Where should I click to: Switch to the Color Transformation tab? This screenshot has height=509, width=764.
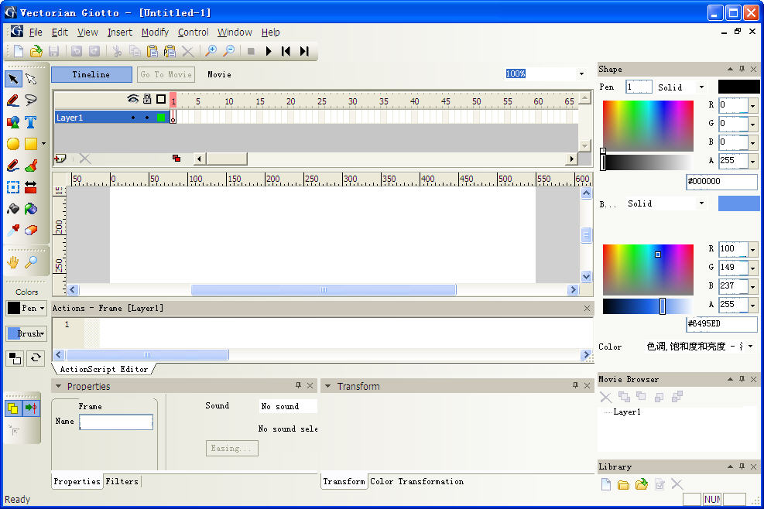pos(416,481)
